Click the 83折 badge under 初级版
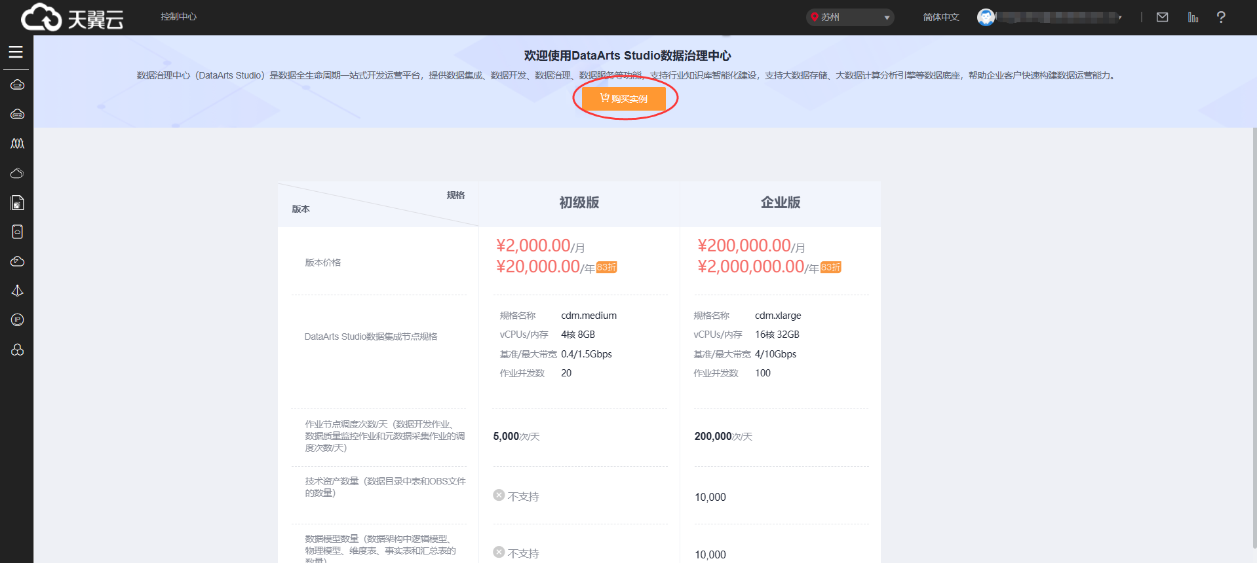This screenshot has height=563, width=1257. pyautogui.click(x=607, y=267)
